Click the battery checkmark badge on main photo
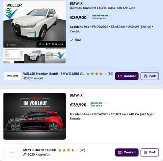Viewport: 163px width, 161px height. [11, 13]
